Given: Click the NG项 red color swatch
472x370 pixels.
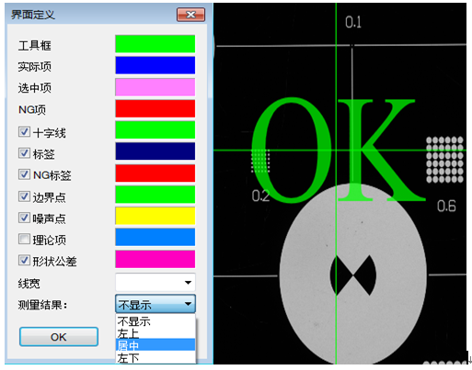Looking at the screenshot, I should [x=155, y=108].
